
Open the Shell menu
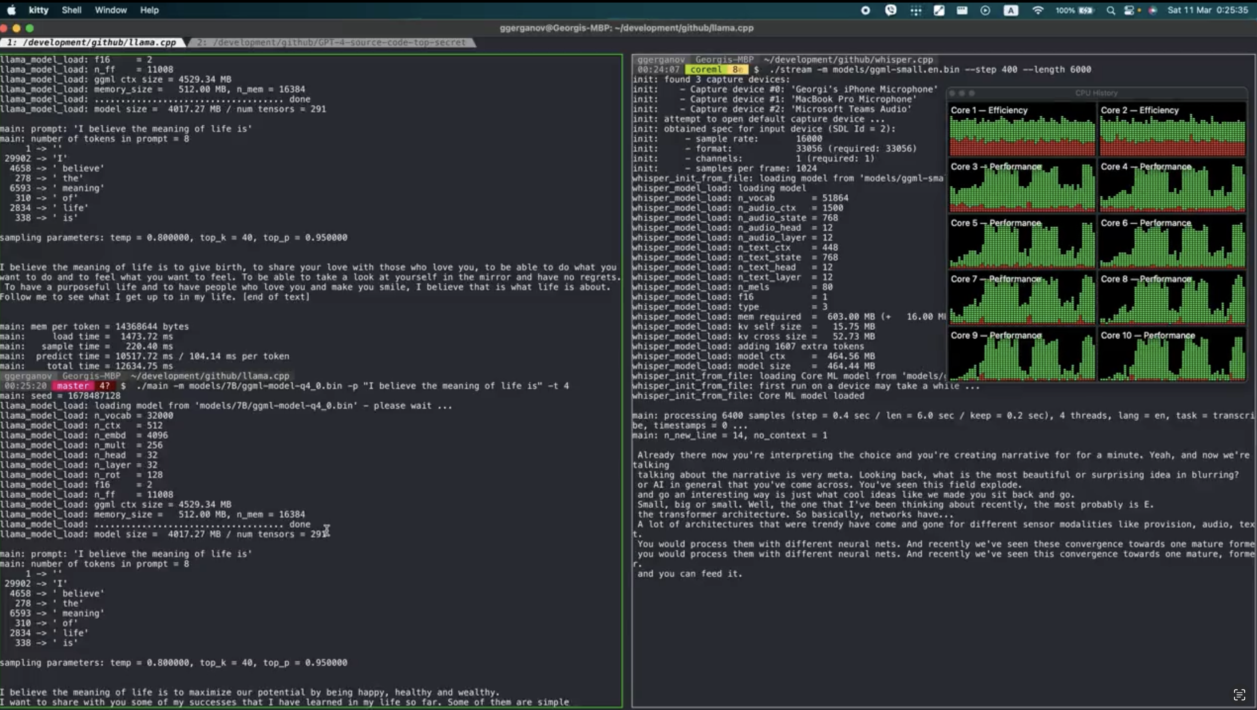[71, 10]
